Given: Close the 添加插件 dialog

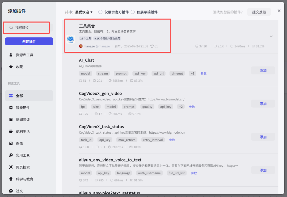Looking at the screenshot, I should pyautogui.click(x=279, y=11).
